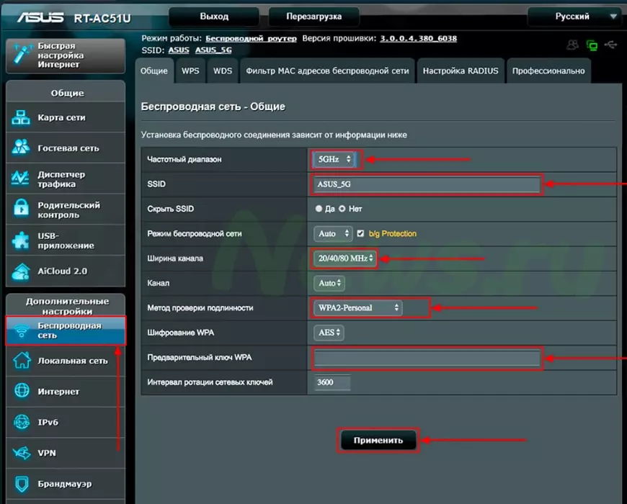Open Гостевая сеть guest network icon
Screen dimensions: 627x504
21,148
